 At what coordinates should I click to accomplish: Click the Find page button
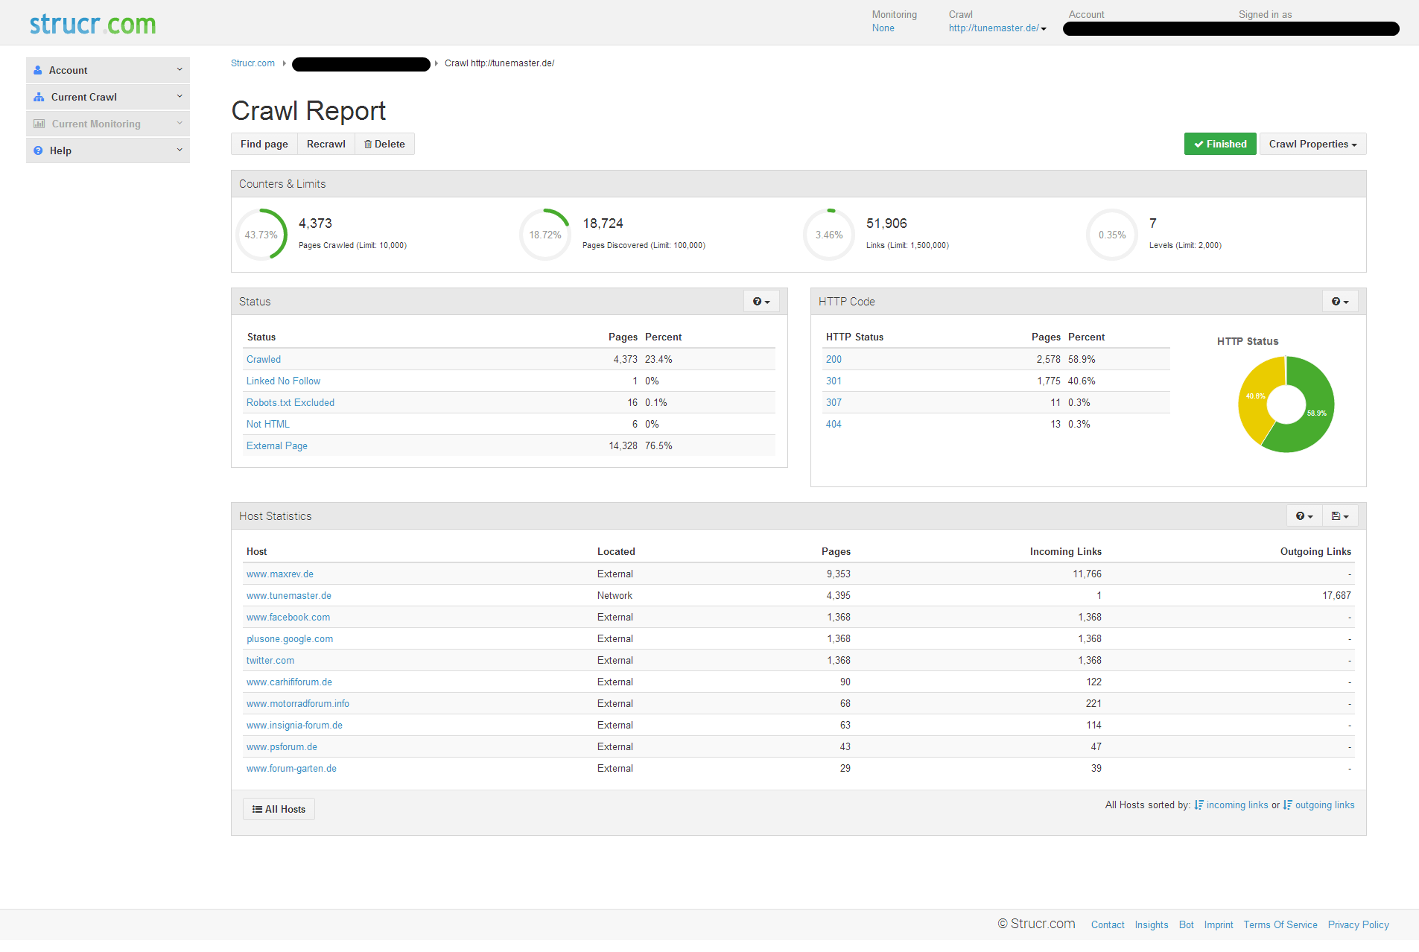(x=264, y=144)
